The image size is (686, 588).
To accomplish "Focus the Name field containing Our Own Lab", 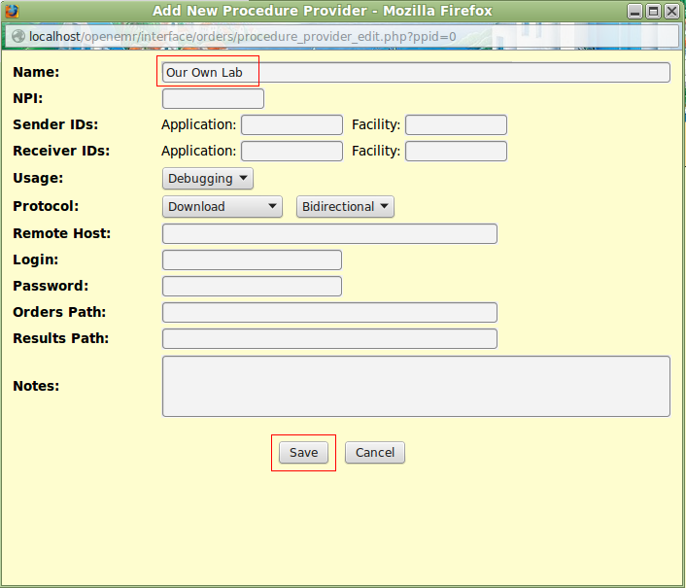I will [416, 73].
